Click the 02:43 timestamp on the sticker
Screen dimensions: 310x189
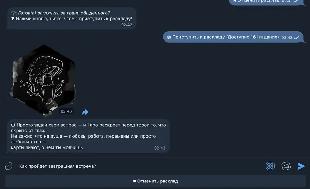(66, 111)
